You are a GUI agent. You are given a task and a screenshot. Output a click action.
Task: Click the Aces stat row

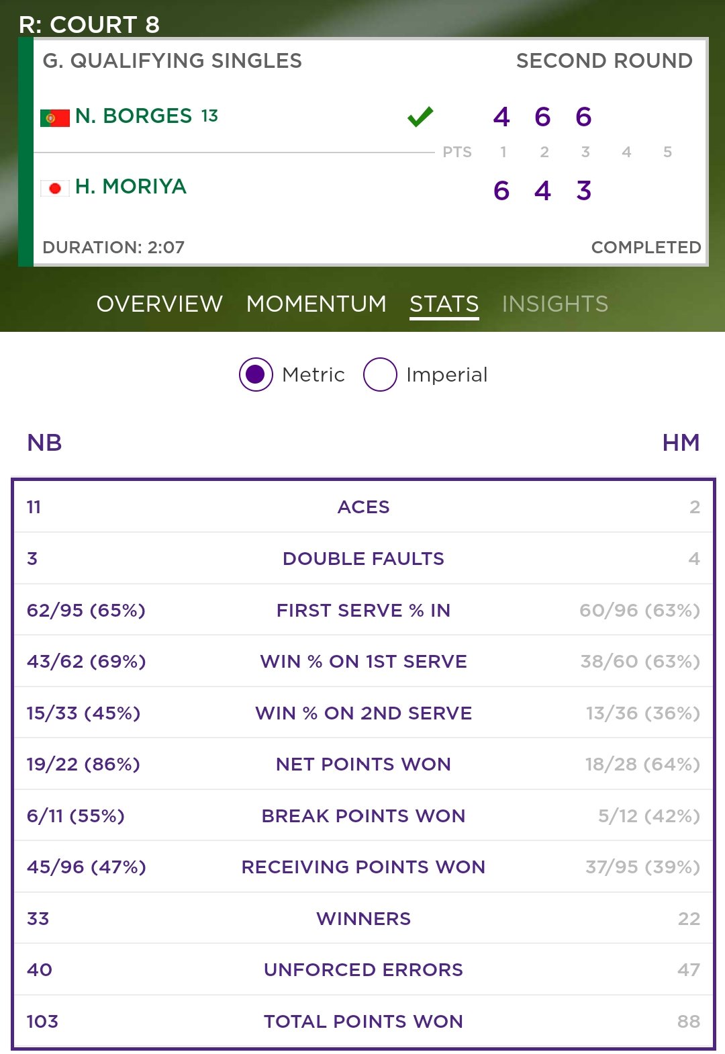click(x=363, y=507)
